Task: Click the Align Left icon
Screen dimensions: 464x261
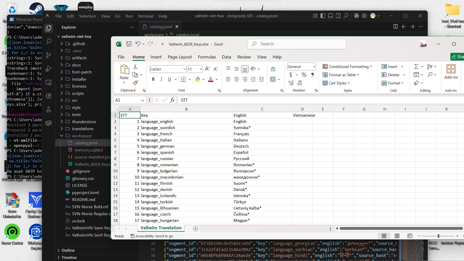Action: pos(228,79)
